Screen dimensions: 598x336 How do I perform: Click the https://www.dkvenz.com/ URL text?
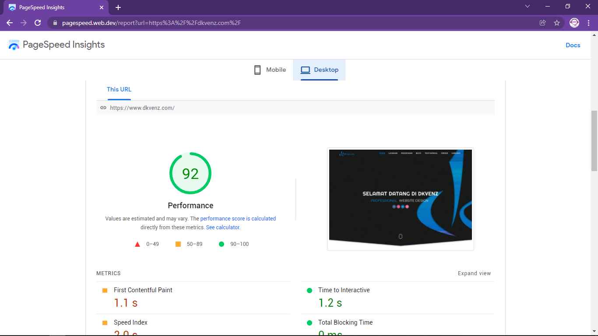click(142, 108)
